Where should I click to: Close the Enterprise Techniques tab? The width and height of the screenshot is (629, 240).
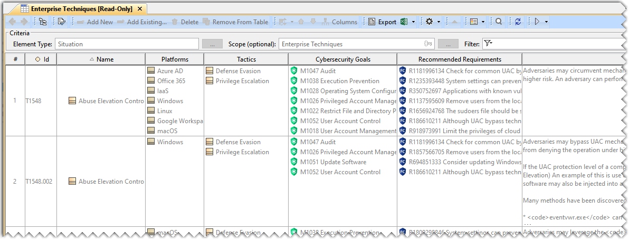click(x=139, y=9)
